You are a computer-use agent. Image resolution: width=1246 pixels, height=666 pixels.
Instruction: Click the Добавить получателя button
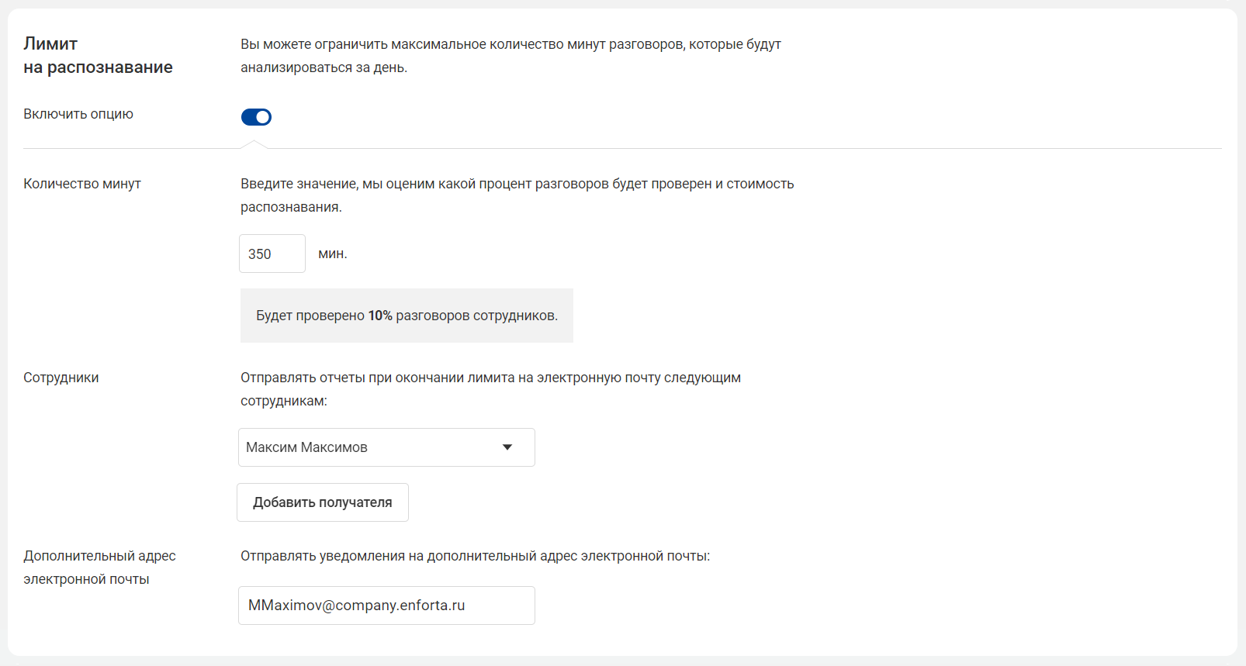[x=323, y=502]
